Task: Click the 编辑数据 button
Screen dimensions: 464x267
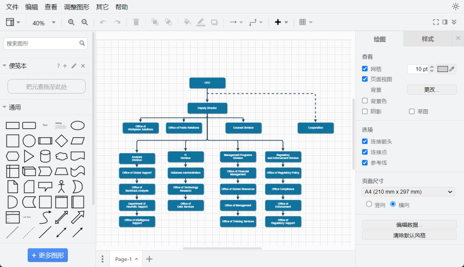Action: (x=409, y=225)
